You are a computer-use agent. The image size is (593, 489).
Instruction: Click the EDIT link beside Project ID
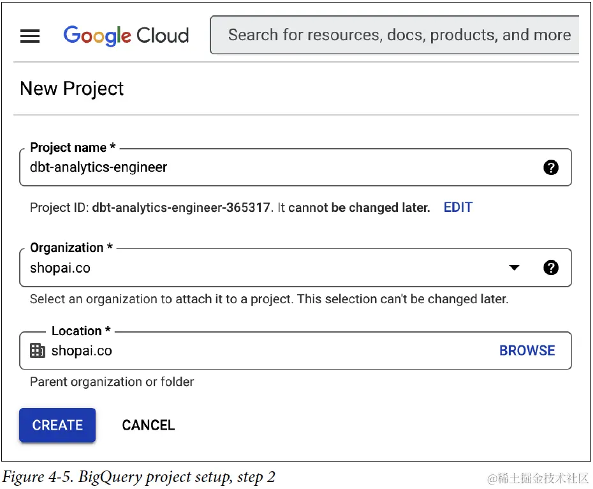click(458, 207)
